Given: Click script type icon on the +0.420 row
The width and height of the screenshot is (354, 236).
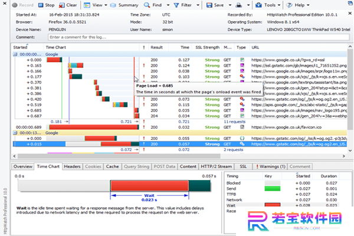Looking at the screenshot, I should [x=242, y=99].
